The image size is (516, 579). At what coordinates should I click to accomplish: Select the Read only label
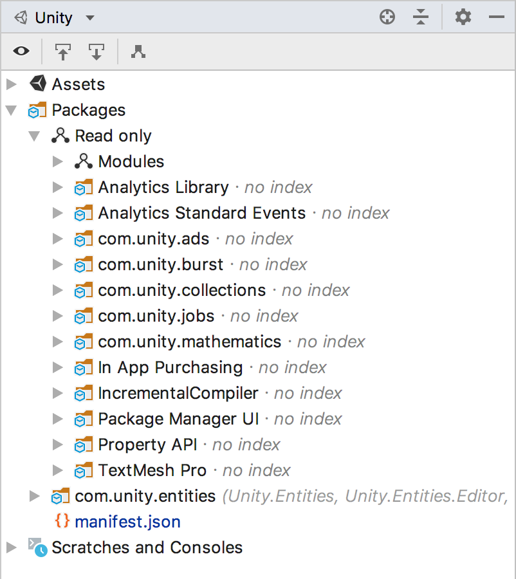pyautogui.click(x=113, y=136)
